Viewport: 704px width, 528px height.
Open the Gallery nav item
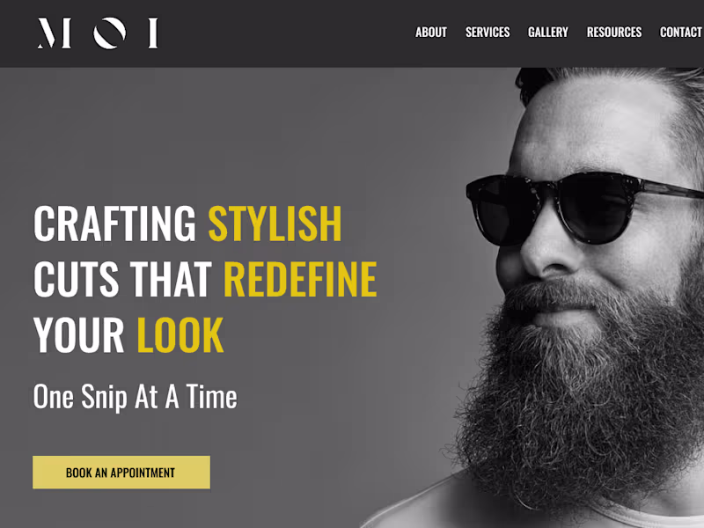tap(547, 33)
